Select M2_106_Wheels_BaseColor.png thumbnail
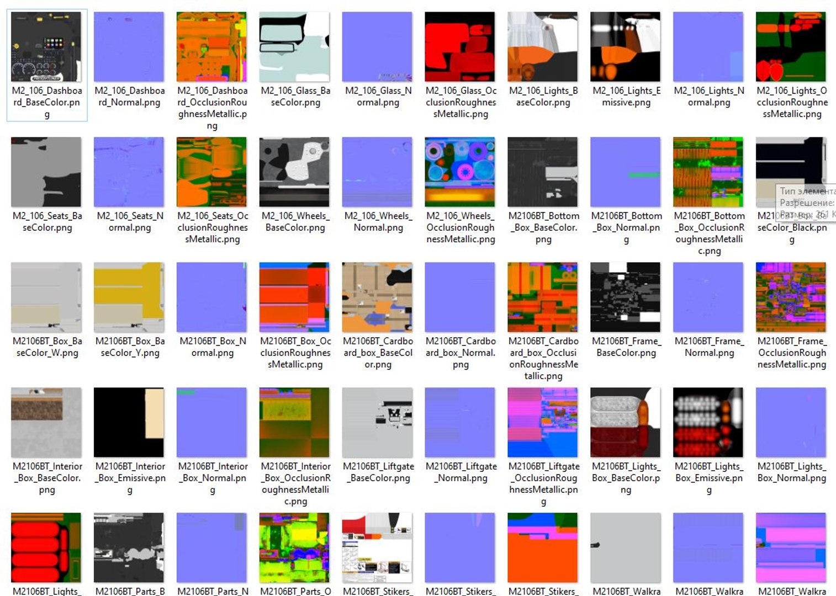836x596 pixels. [x=295, y=172]
